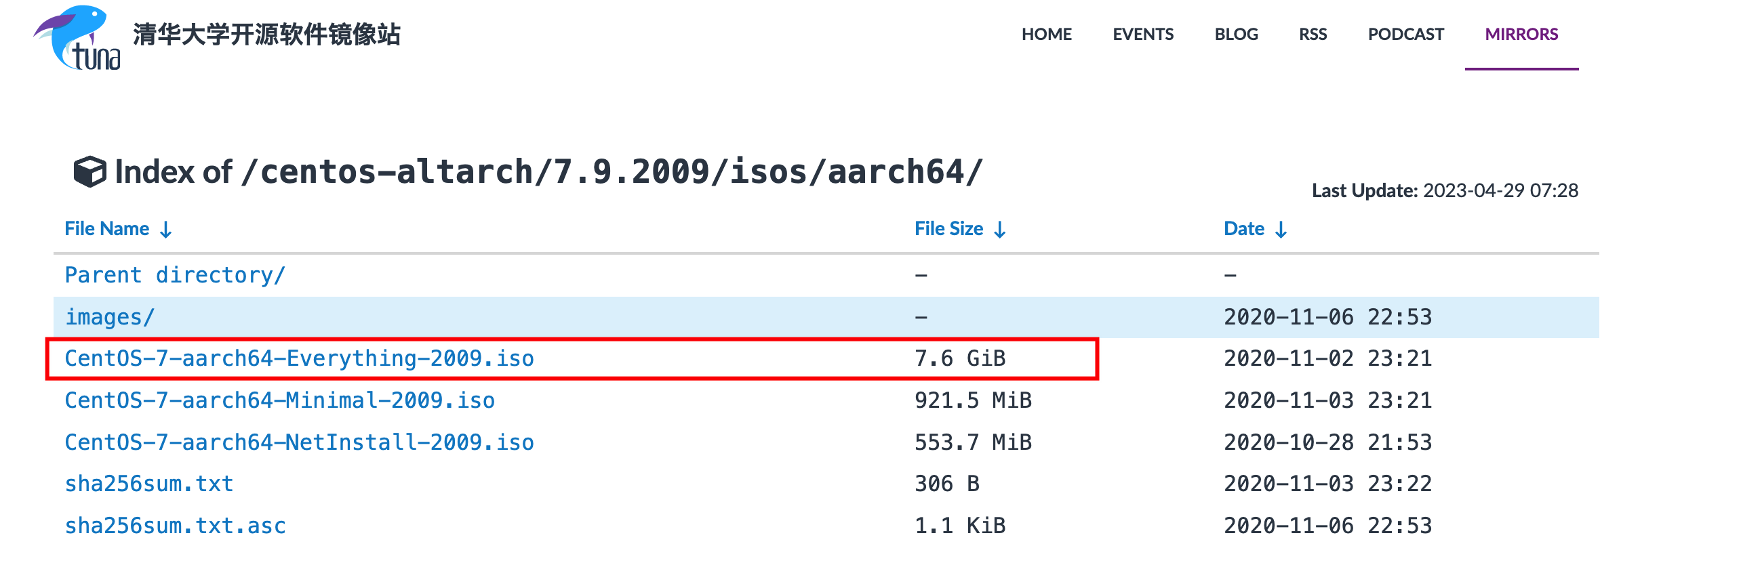Sort by Date arrow icon
This screenshot has width=1741, height=565.
(1281, 230)
